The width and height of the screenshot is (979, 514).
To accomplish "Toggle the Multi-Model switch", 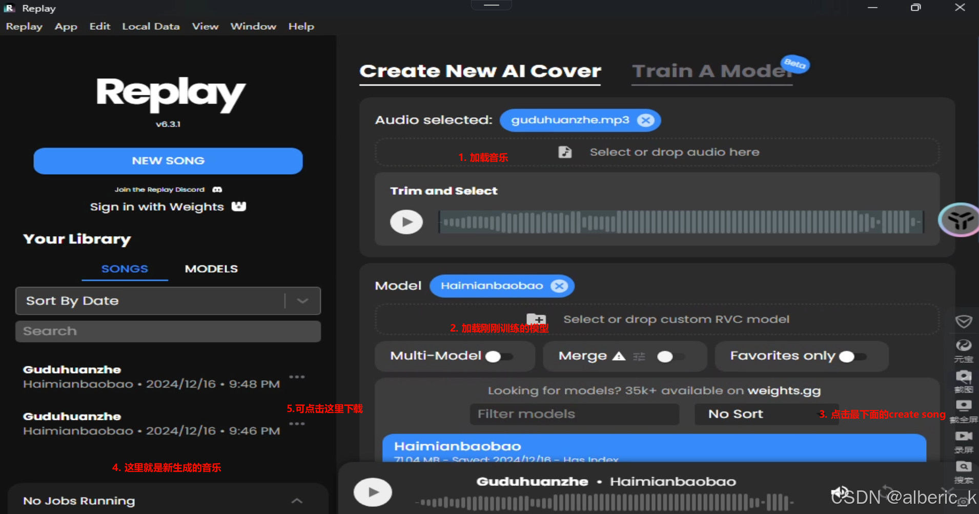I will [x=499, y=356].
